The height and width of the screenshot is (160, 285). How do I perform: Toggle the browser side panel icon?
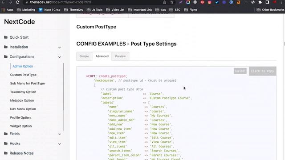click(267, 2)
